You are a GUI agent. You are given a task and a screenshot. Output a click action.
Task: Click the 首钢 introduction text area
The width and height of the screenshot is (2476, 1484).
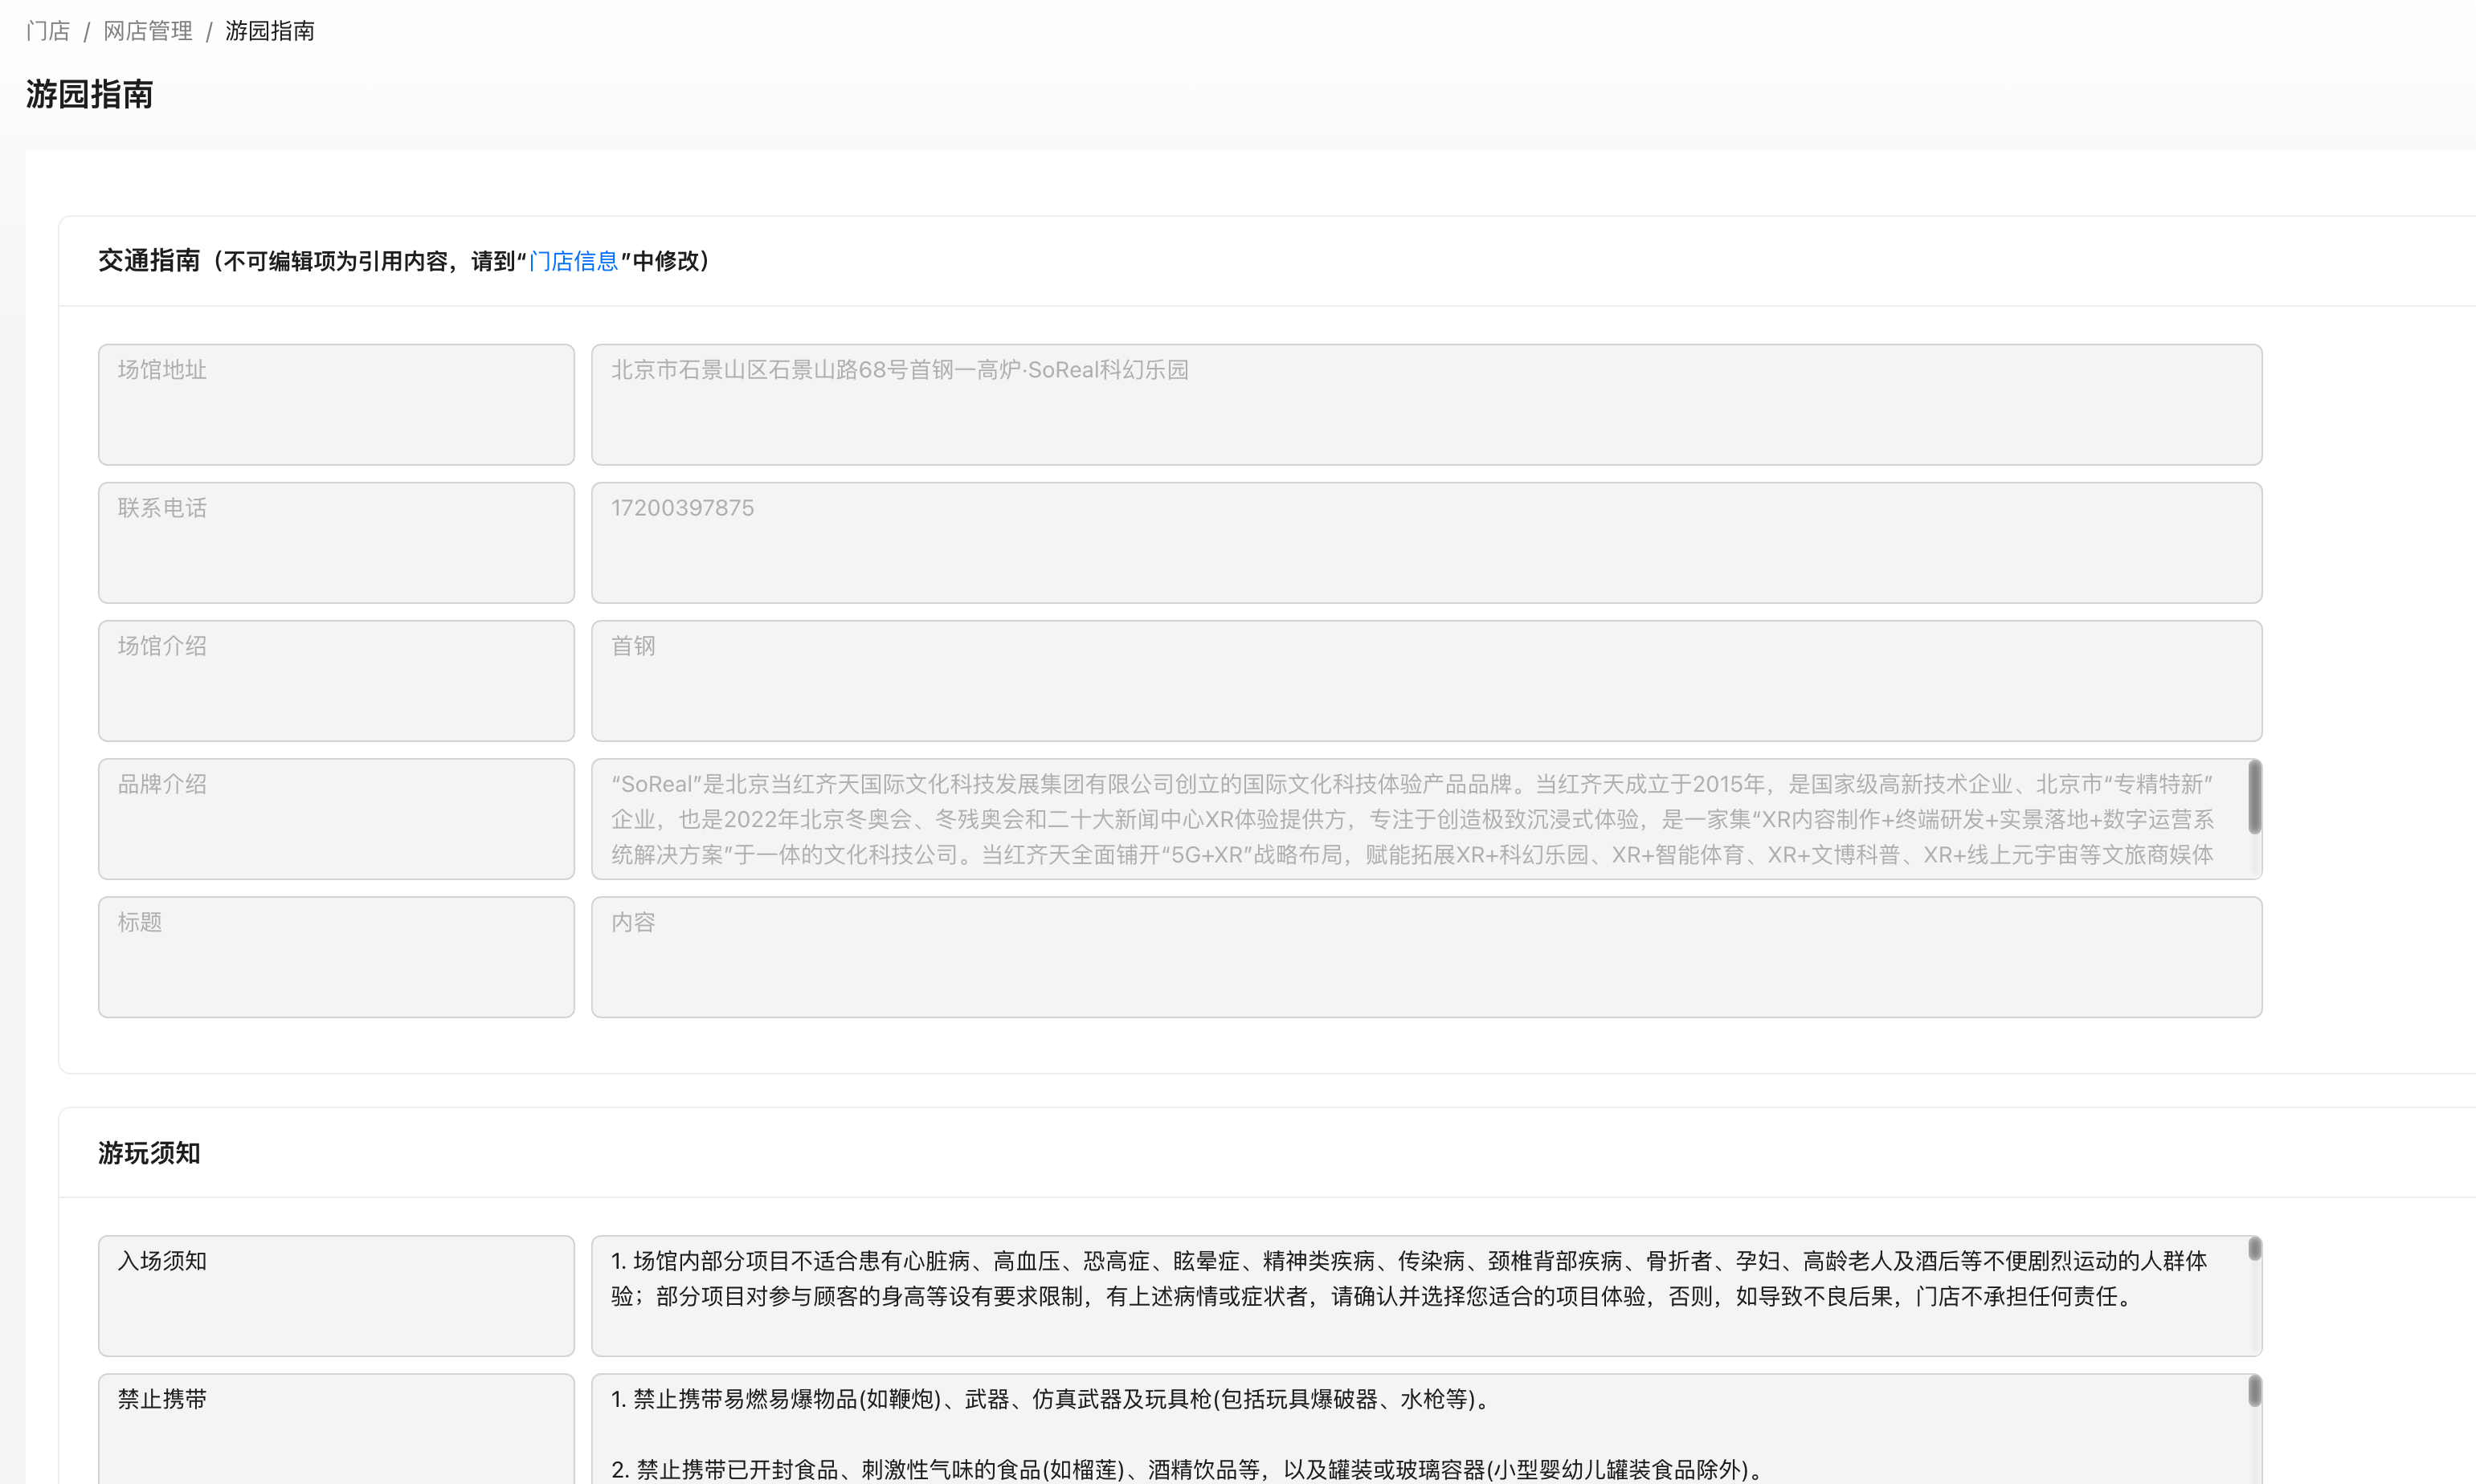tap(1427, 681)
